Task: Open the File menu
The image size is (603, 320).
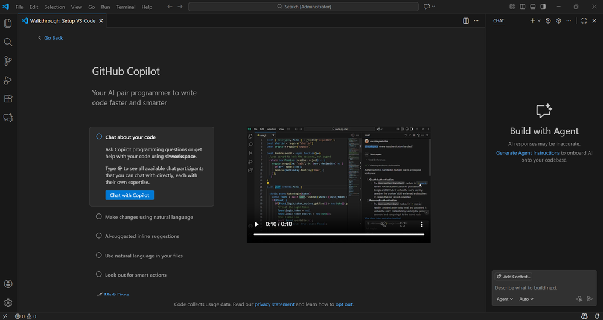Action: (19, 7)
